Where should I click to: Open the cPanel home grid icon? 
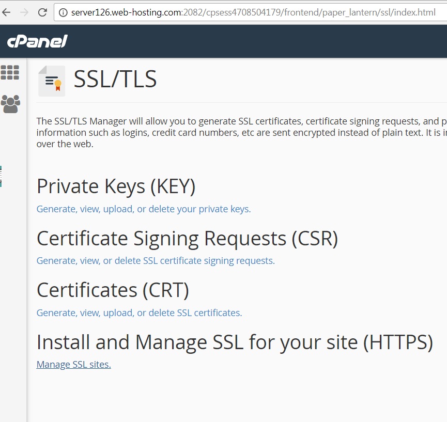tap(10, 72)
